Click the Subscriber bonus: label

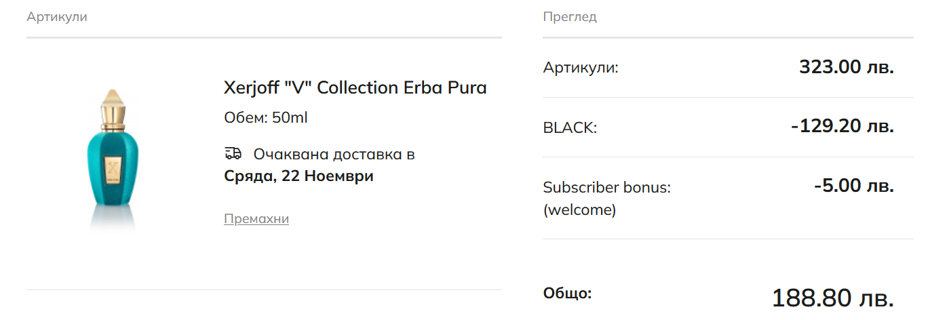[606, 187]
